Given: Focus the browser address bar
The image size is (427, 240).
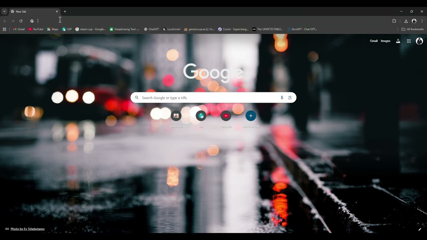Looking at the screenshot, I should tap(208, 21).
